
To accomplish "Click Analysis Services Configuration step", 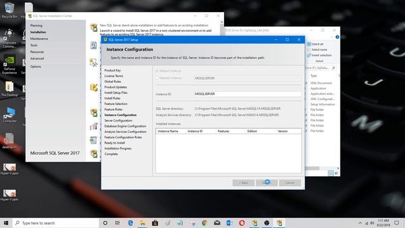I will (x=125, y=132).
